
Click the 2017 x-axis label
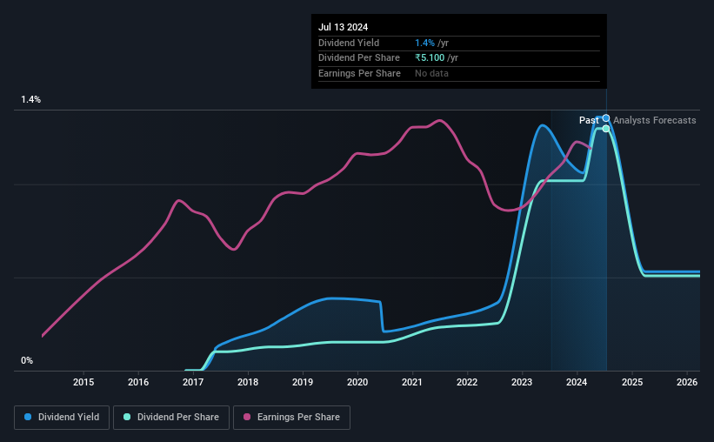tap(193, 382)
